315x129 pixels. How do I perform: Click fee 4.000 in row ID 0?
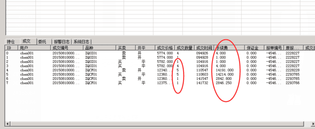point(221,53)
